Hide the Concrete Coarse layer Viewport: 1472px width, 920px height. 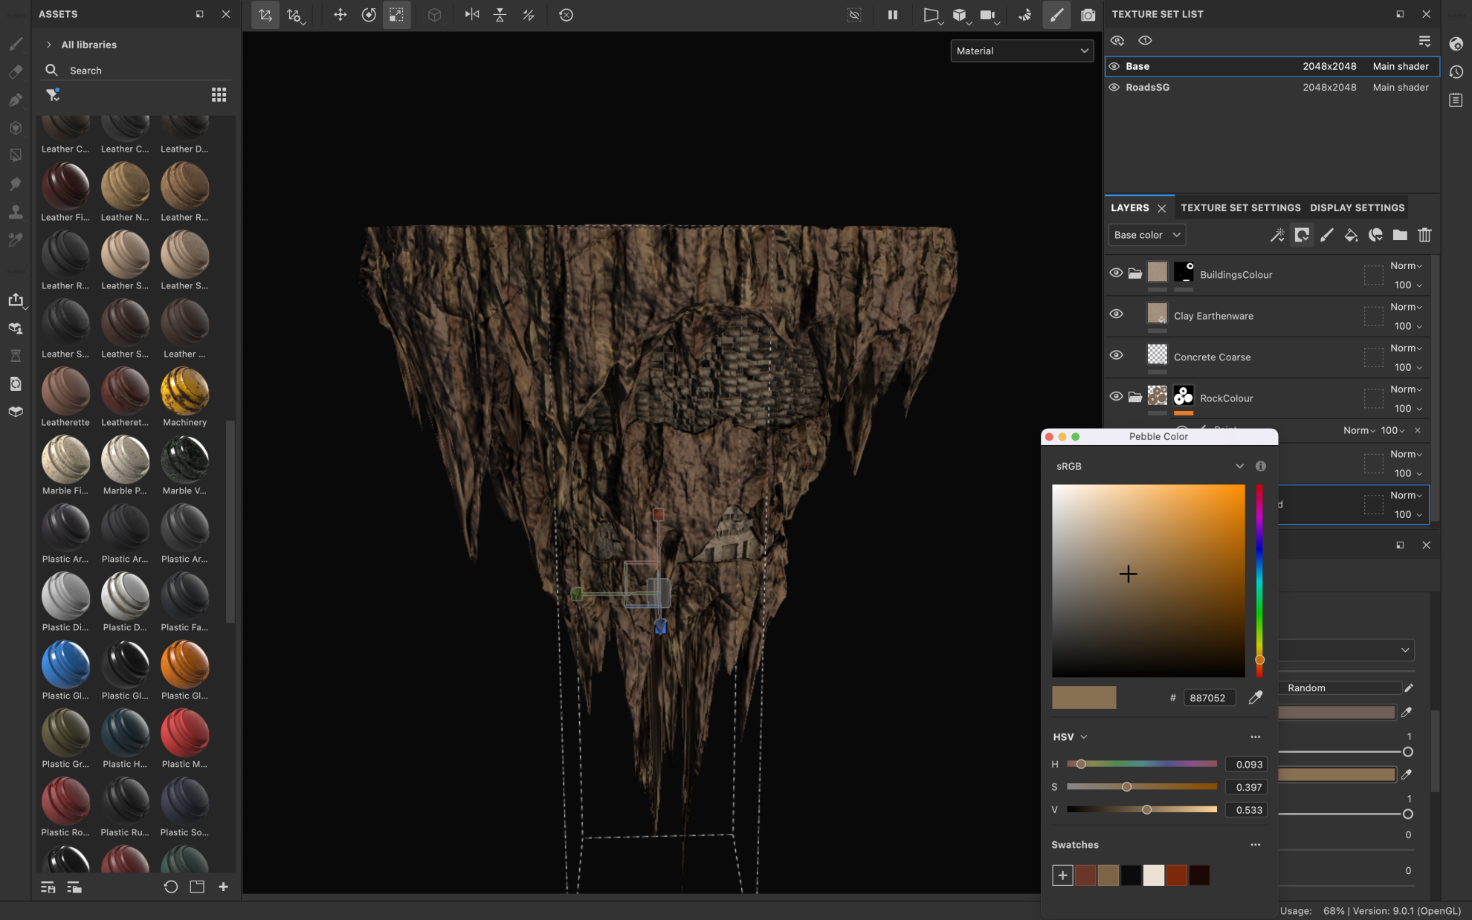(1116, 355)
